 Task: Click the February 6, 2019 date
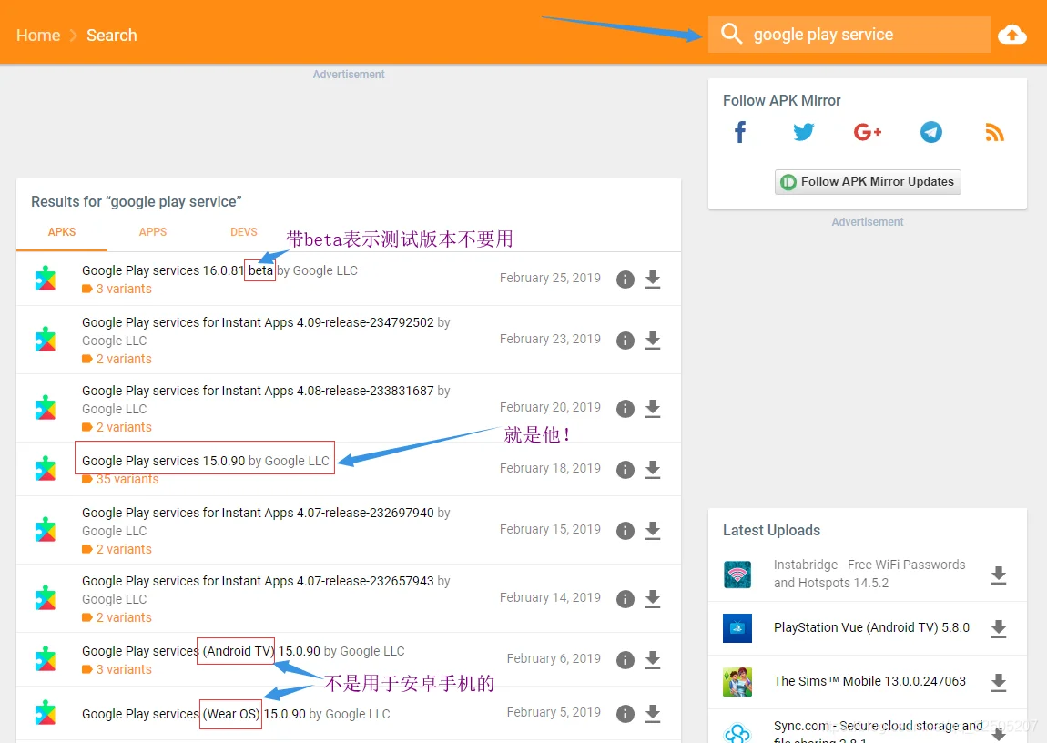pyautogui.click(x=554, y=658)
